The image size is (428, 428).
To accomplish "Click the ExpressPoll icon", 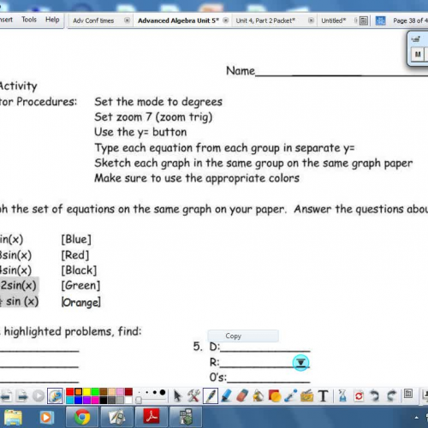I will [x=55, y=396].
